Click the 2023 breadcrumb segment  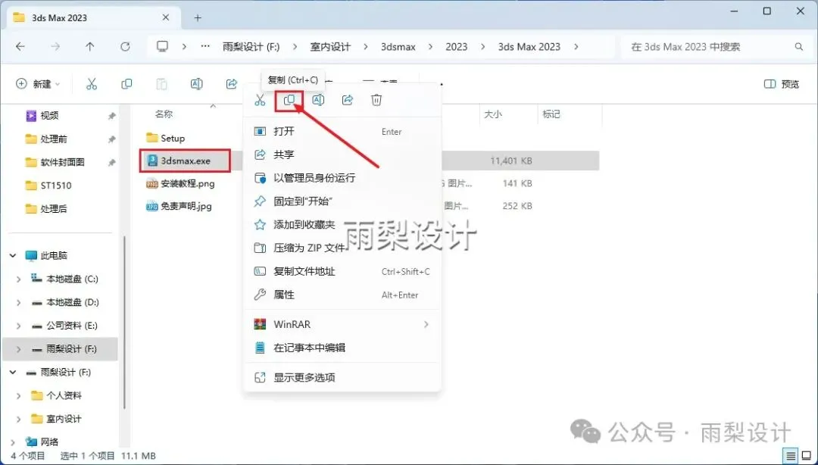tap(457, 46)
